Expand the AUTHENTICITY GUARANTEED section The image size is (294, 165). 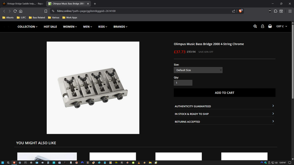[x=224, y=106]
